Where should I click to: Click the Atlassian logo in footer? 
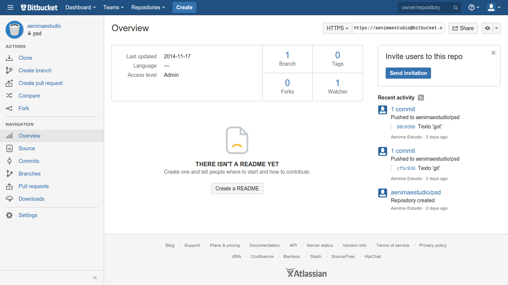[x=306, y=273]
